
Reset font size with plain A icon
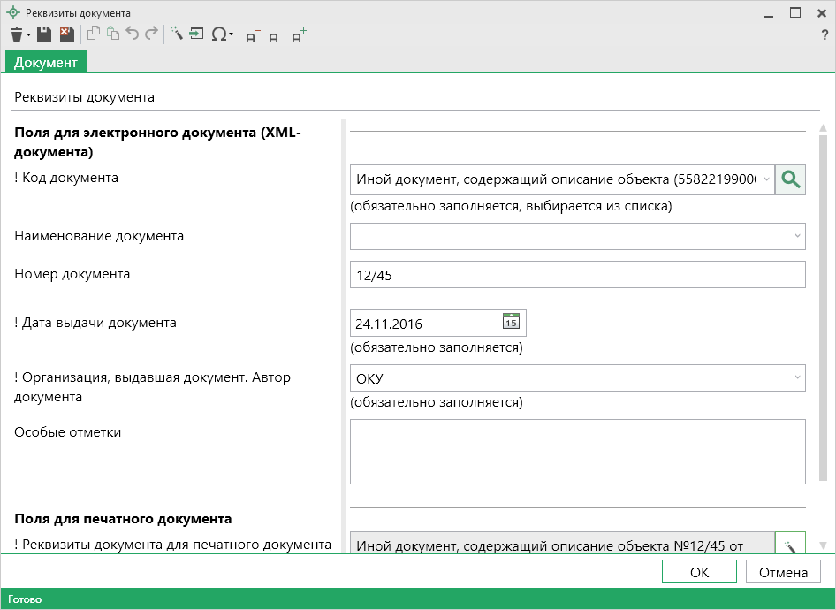(274, 36)
